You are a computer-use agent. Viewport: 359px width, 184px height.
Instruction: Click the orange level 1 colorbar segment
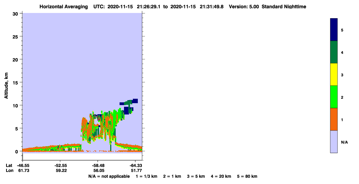(x=334, y=119)
